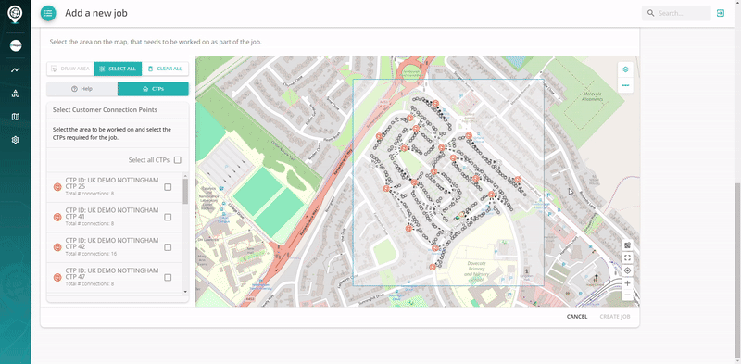The height and width of the screenshot is (364, 741).
Task: Click the CTP list scroll-down arrow
Action: 185,292
